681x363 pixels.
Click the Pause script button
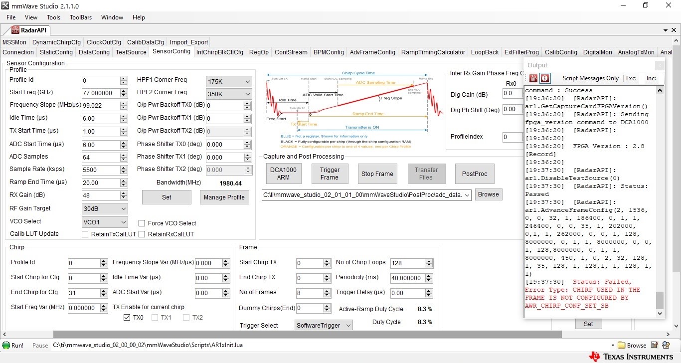(40, 345)
